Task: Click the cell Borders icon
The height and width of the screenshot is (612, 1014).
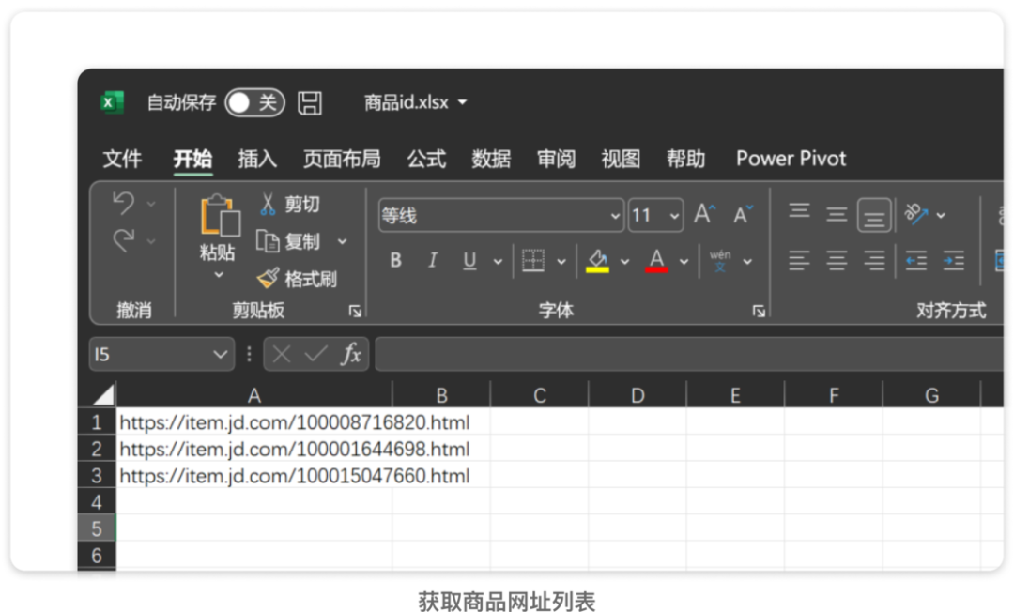Action: click(x=533, y=260)
